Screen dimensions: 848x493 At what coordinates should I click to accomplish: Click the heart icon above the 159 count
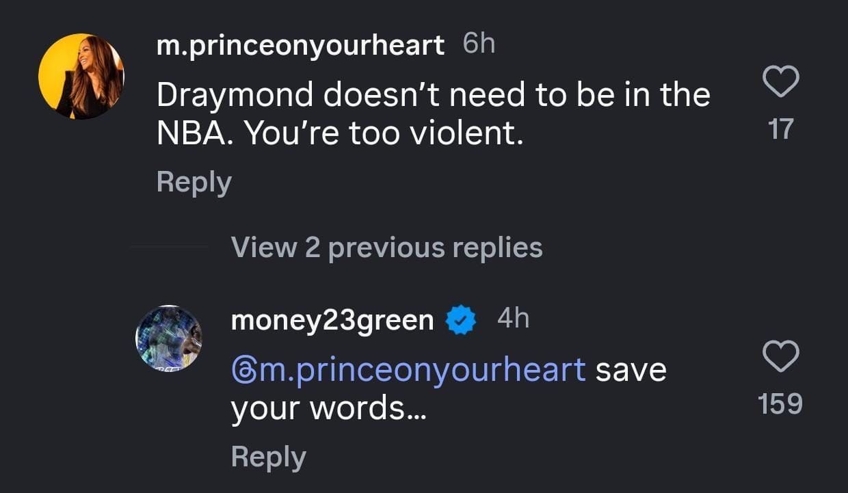tap(782, 355)
